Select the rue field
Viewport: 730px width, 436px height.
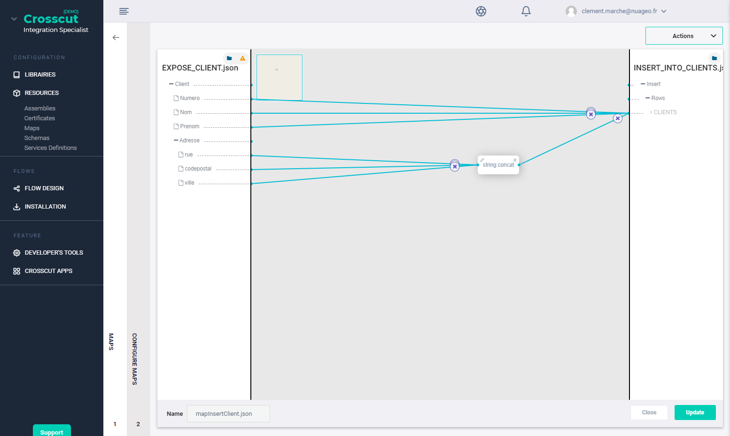click(x=189, y=155)
